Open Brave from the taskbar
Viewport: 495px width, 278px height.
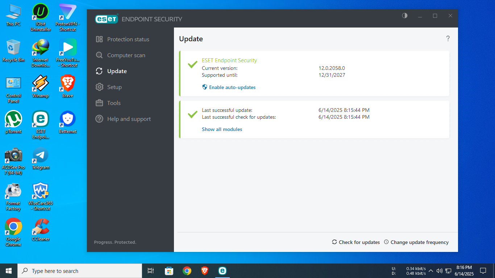[x=205, y=271]
